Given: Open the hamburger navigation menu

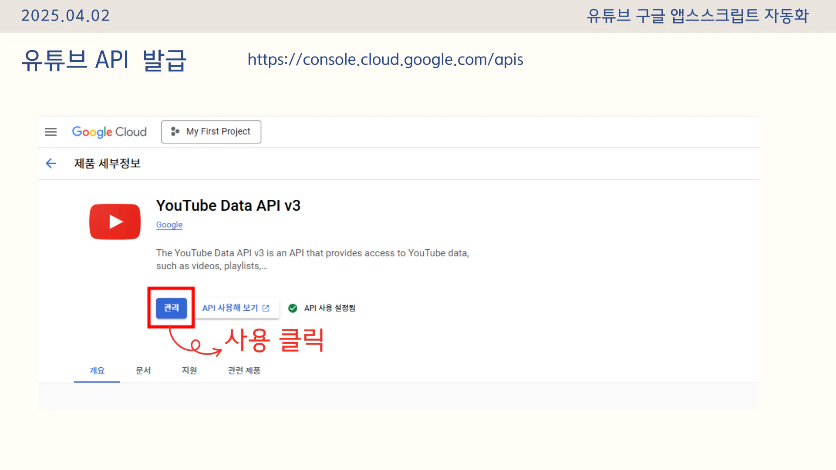Looking at the screenshot, I should coord(51,132).
